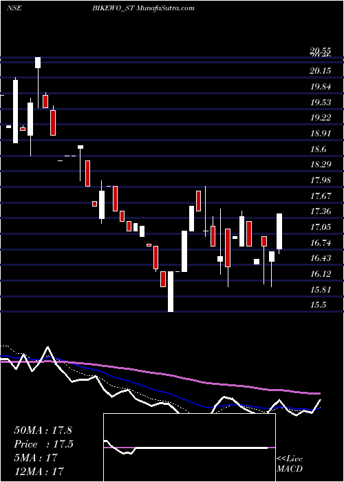Click the 17.05 price axis label

click(320, 227)
